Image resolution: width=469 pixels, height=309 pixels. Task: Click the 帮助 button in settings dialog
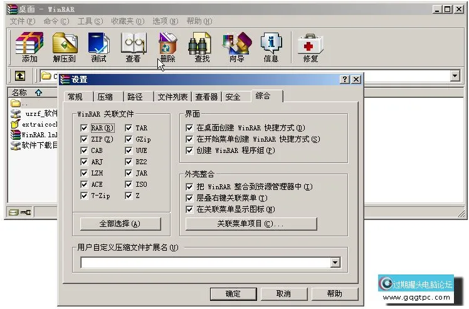(335, 294)
